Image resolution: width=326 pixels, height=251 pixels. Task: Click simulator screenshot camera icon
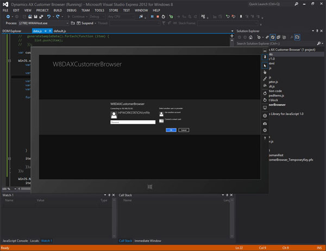265,124
